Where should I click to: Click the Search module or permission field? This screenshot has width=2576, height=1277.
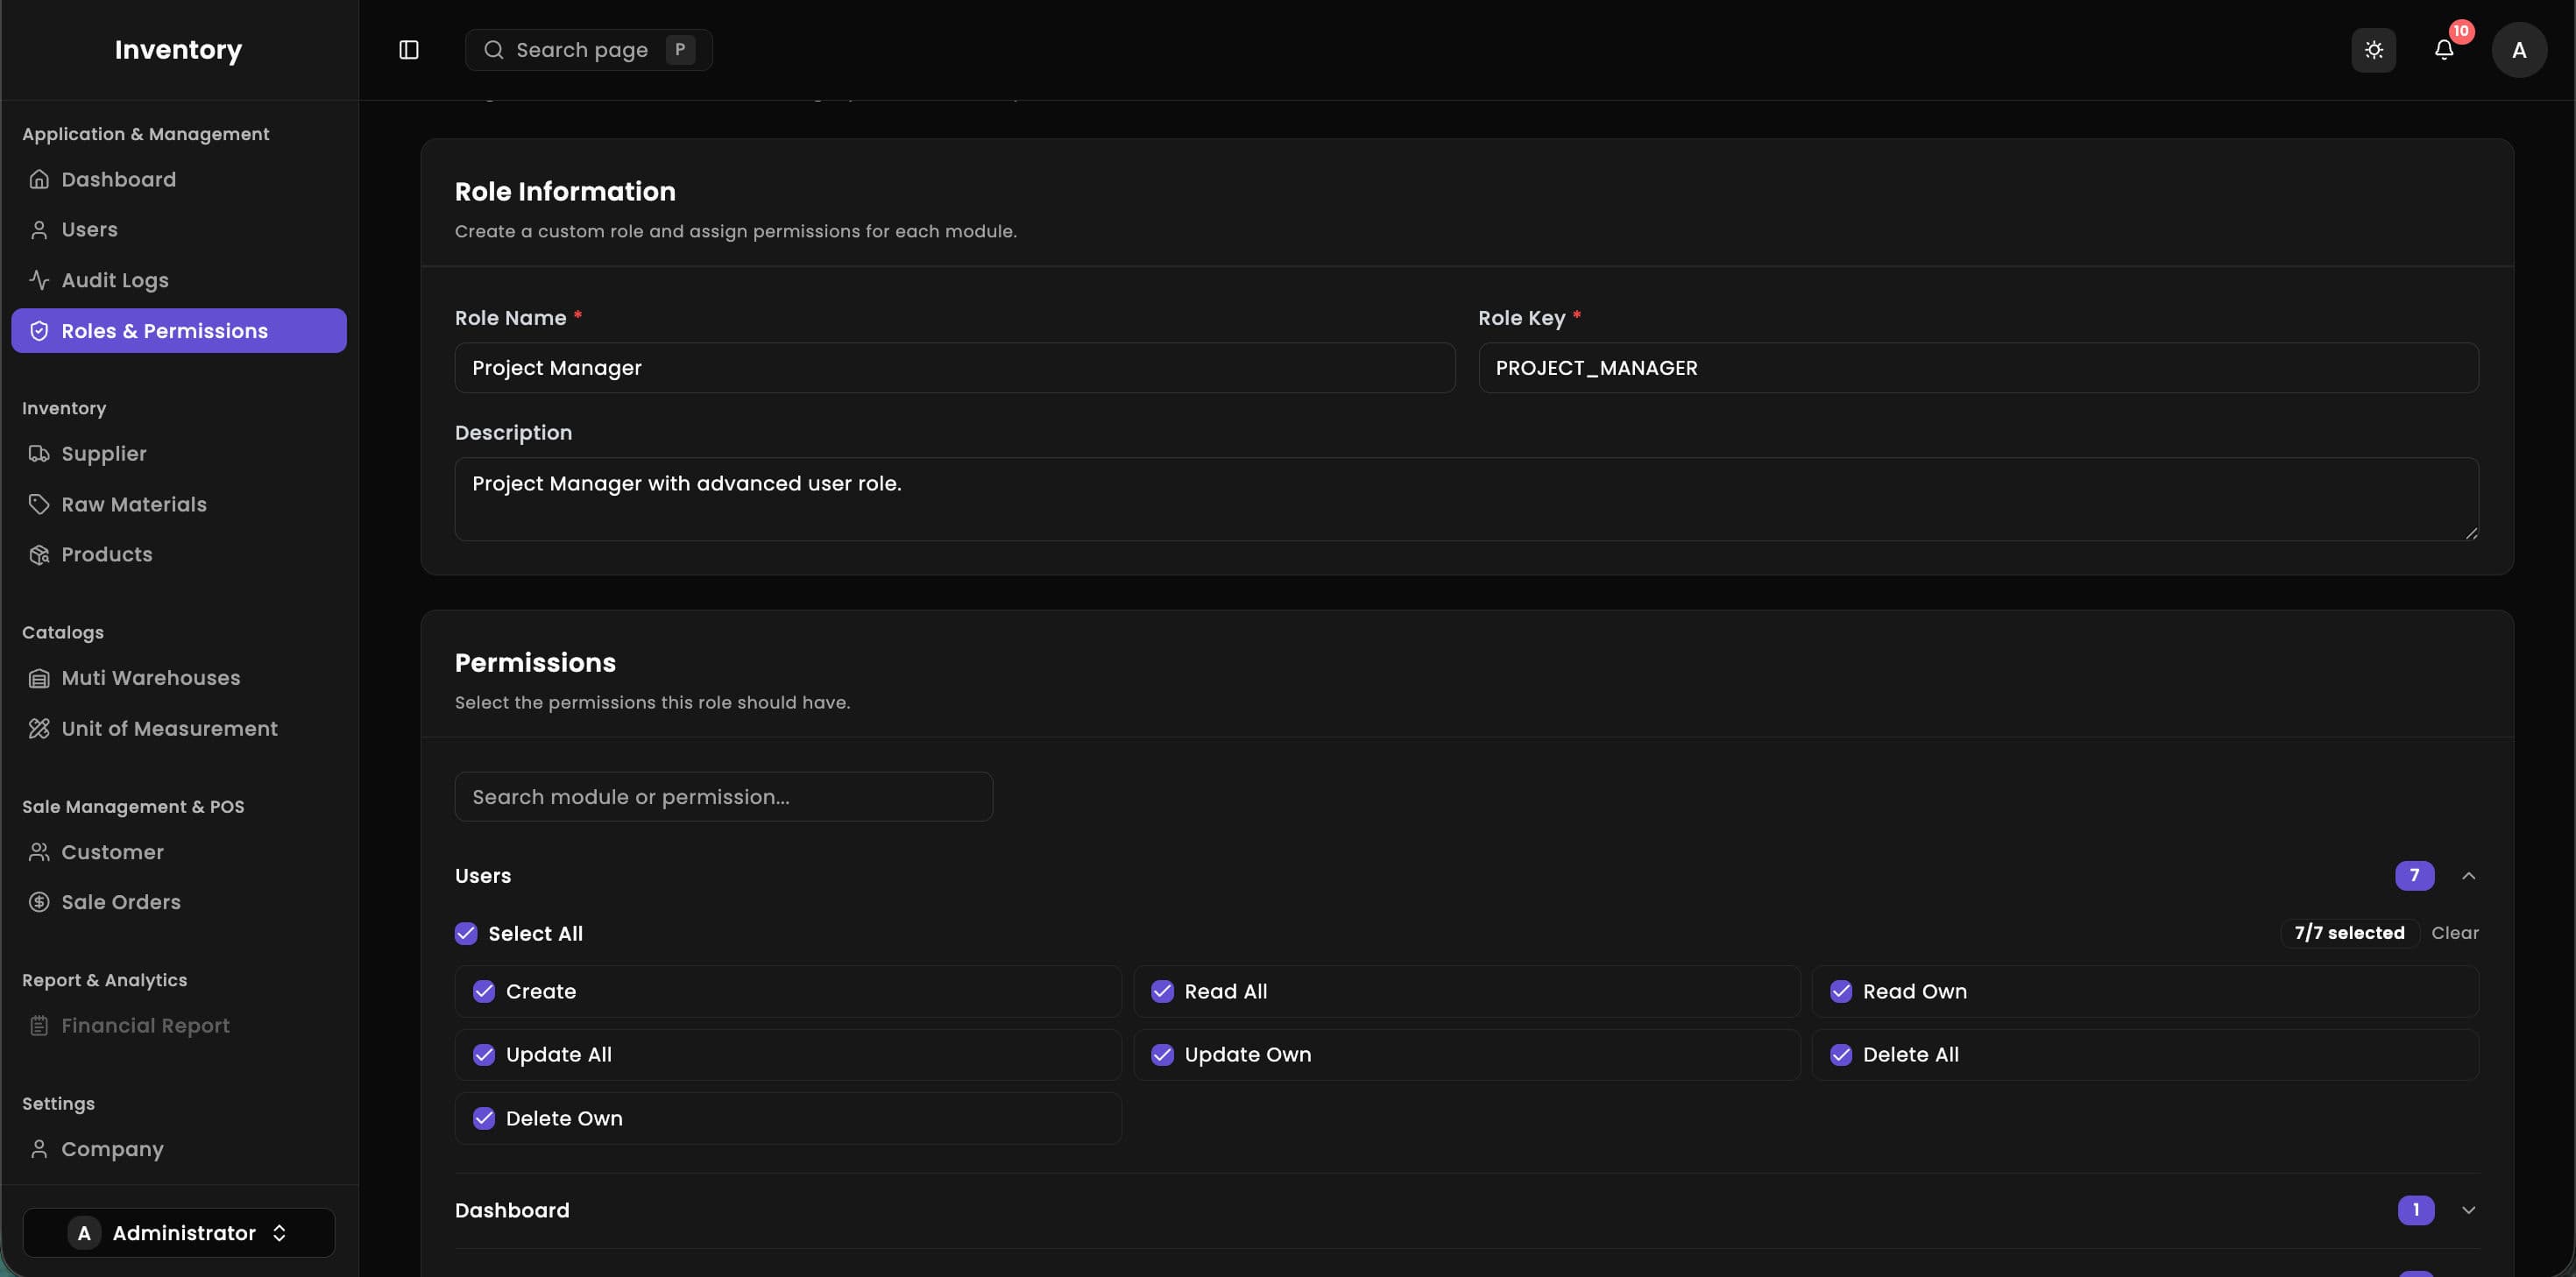tap(723, 797)
